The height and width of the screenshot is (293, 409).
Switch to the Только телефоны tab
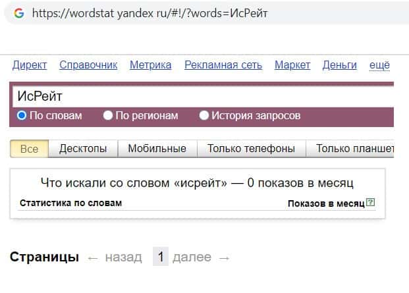[x=251, y=149]
